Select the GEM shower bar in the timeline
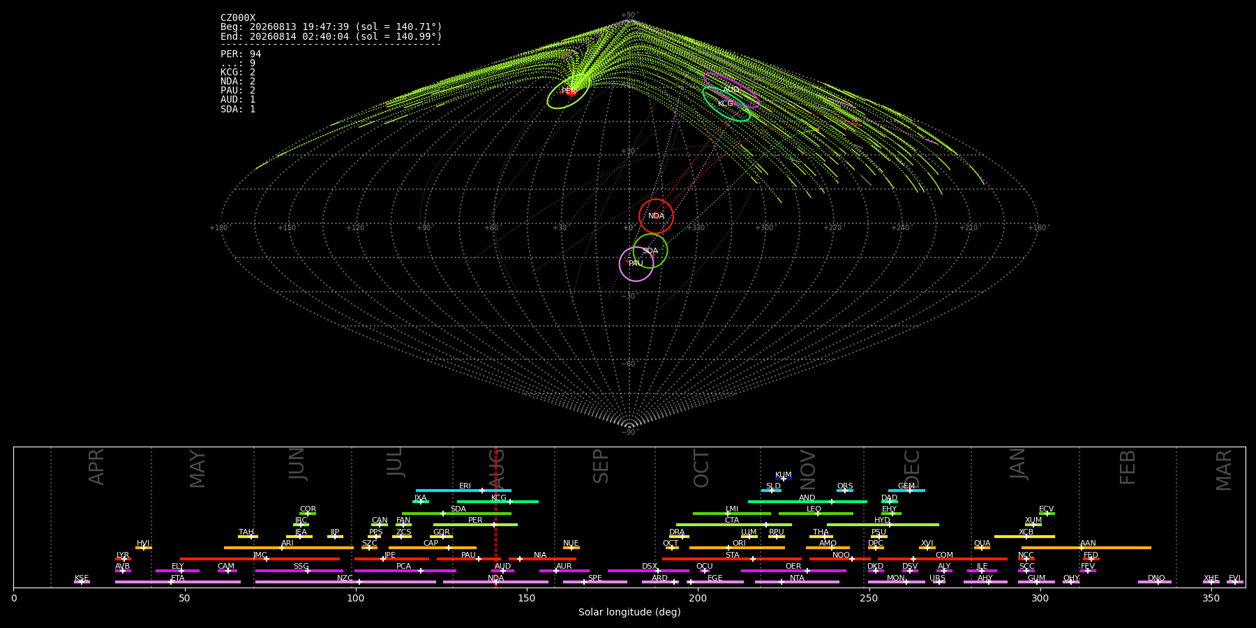The height and width of the screenshot is (628, 1256). [906, 491]
